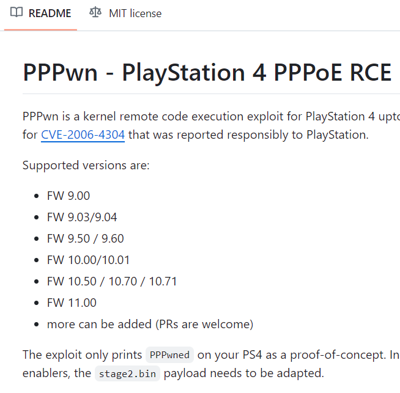The height and width of the screenshot is (393, 400).
Task: Click the PPPwn PlayStation 4 PPPoE RCE heading
Action: (x=207, y=72)
